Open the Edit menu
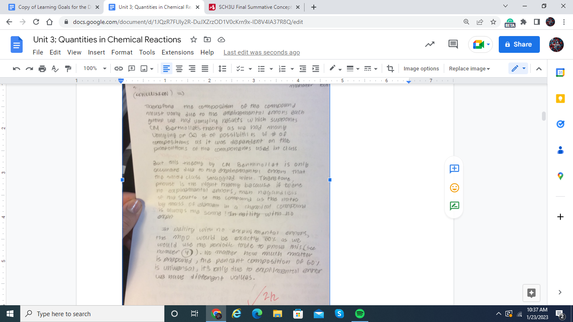This screenshot has height=322, width=573. pyautogui.click(x=55, y=52)
